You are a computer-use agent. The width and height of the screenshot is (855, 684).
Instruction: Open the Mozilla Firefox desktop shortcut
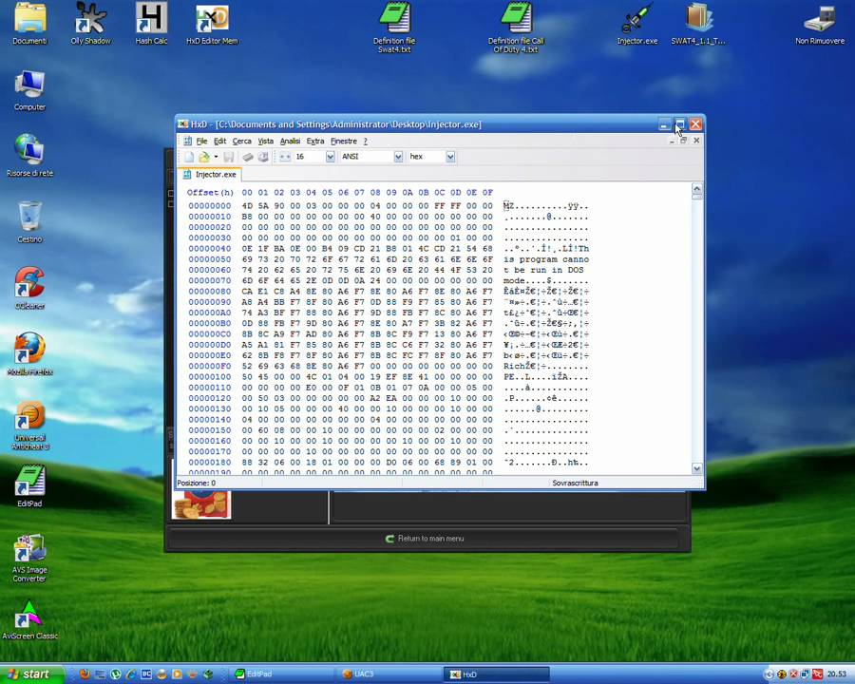[x=29, y=354]
